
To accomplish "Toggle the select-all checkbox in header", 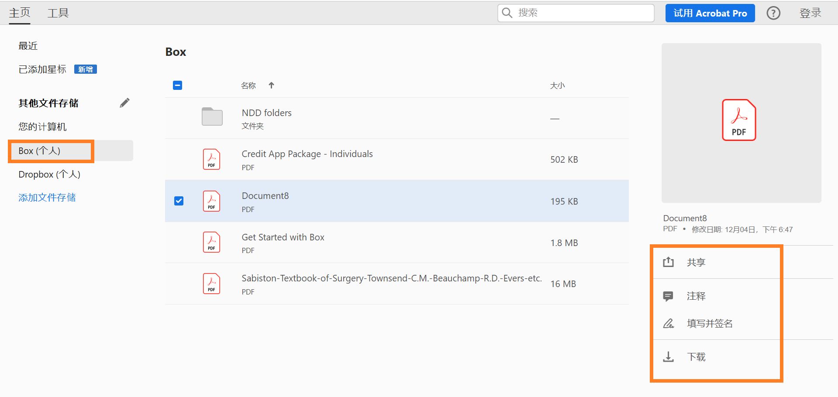I will 177,85.
